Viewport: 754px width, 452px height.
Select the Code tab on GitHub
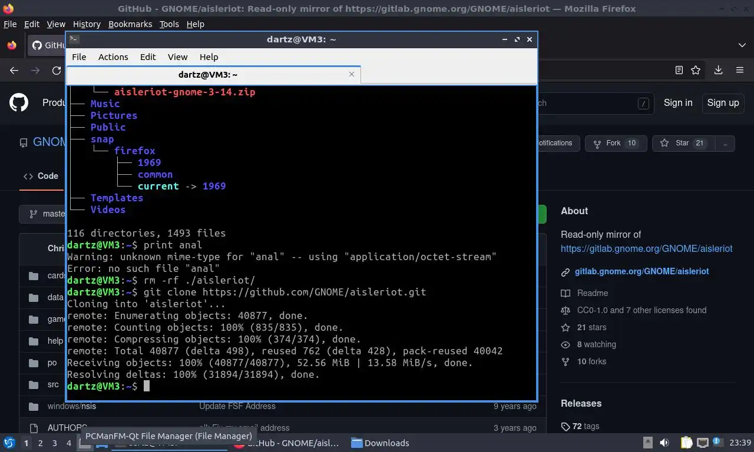click(x=41, y=176)
